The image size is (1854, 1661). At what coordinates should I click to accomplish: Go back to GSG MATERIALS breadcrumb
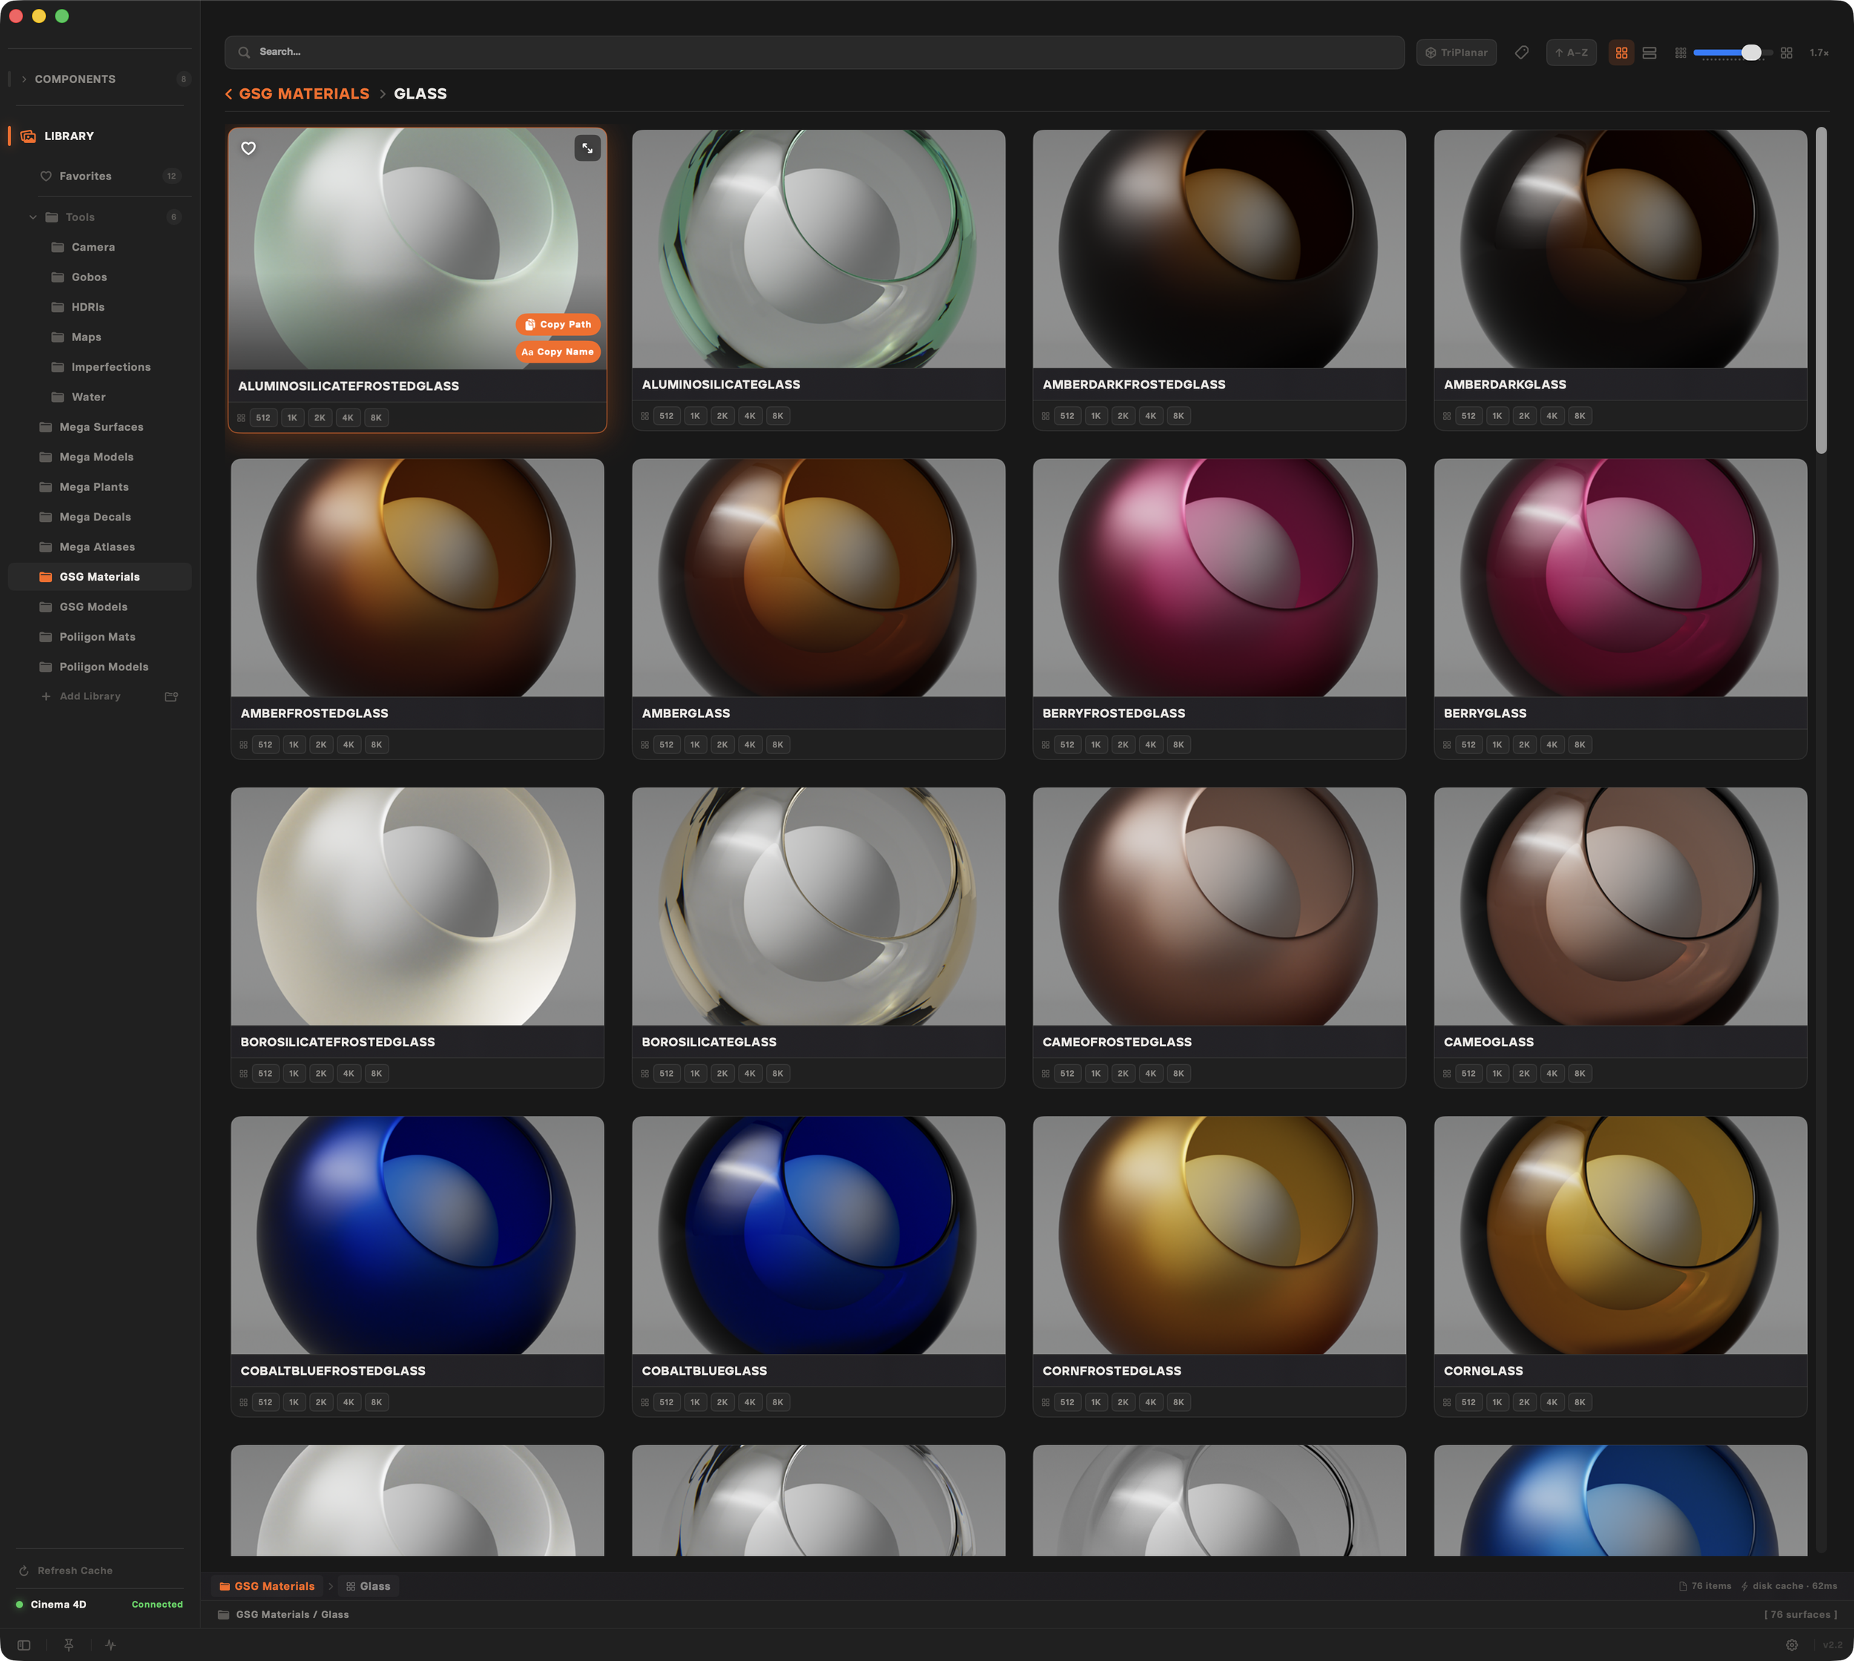(x=303, y=94)
